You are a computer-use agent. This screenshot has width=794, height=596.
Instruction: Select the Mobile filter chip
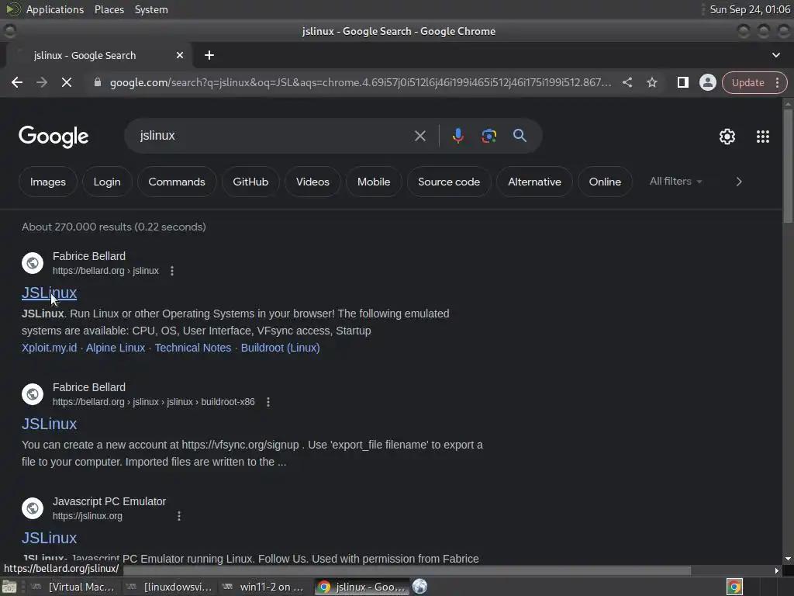click(x=374, y=182)
